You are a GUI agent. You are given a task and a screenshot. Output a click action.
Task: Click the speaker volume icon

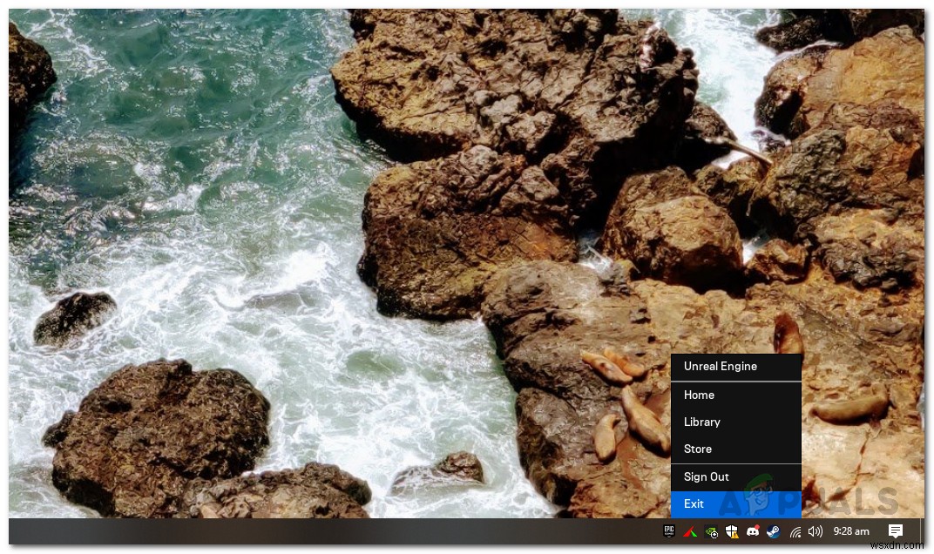[815, 531]
